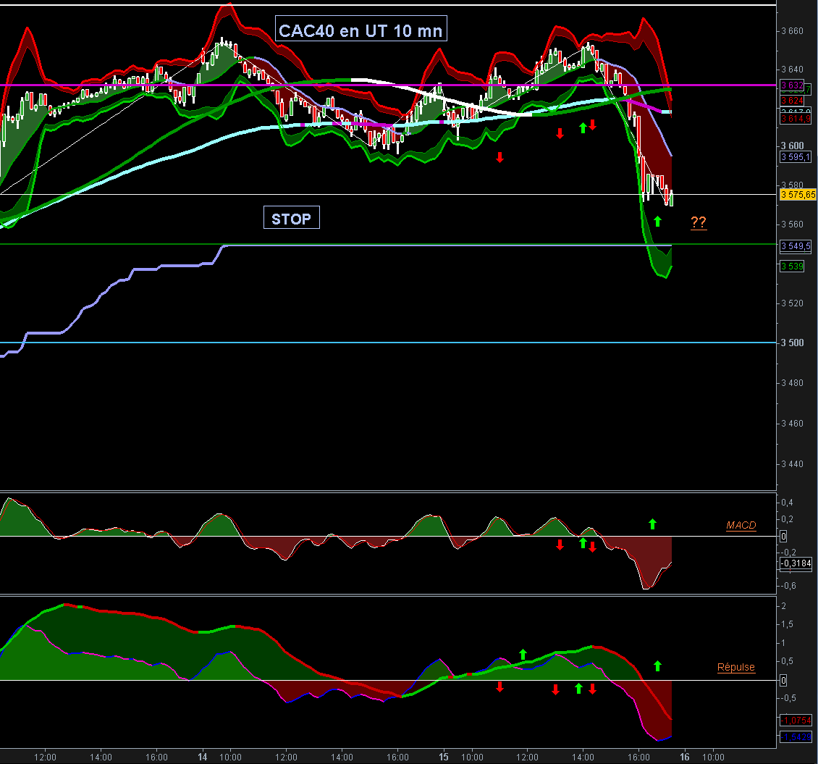Click the yellow 3 575,65 current price tag
Image resolution: width=818 pixels, height=764 pixels.
[x=798, y=195]
